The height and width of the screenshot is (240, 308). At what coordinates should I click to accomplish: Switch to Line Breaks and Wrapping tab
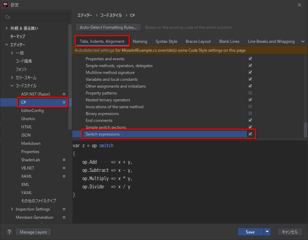coord(271,41)
